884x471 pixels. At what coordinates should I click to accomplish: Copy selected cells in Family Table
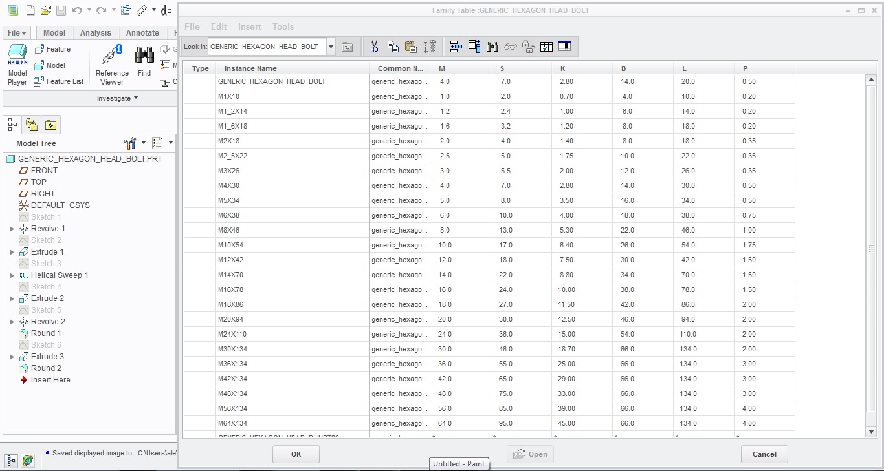[x=392, y=47]
